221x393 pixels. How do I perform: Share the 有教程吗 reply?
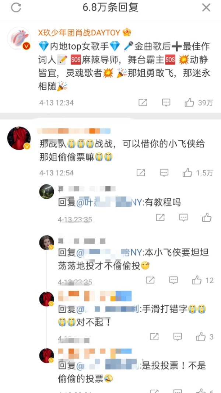point(160,218)
